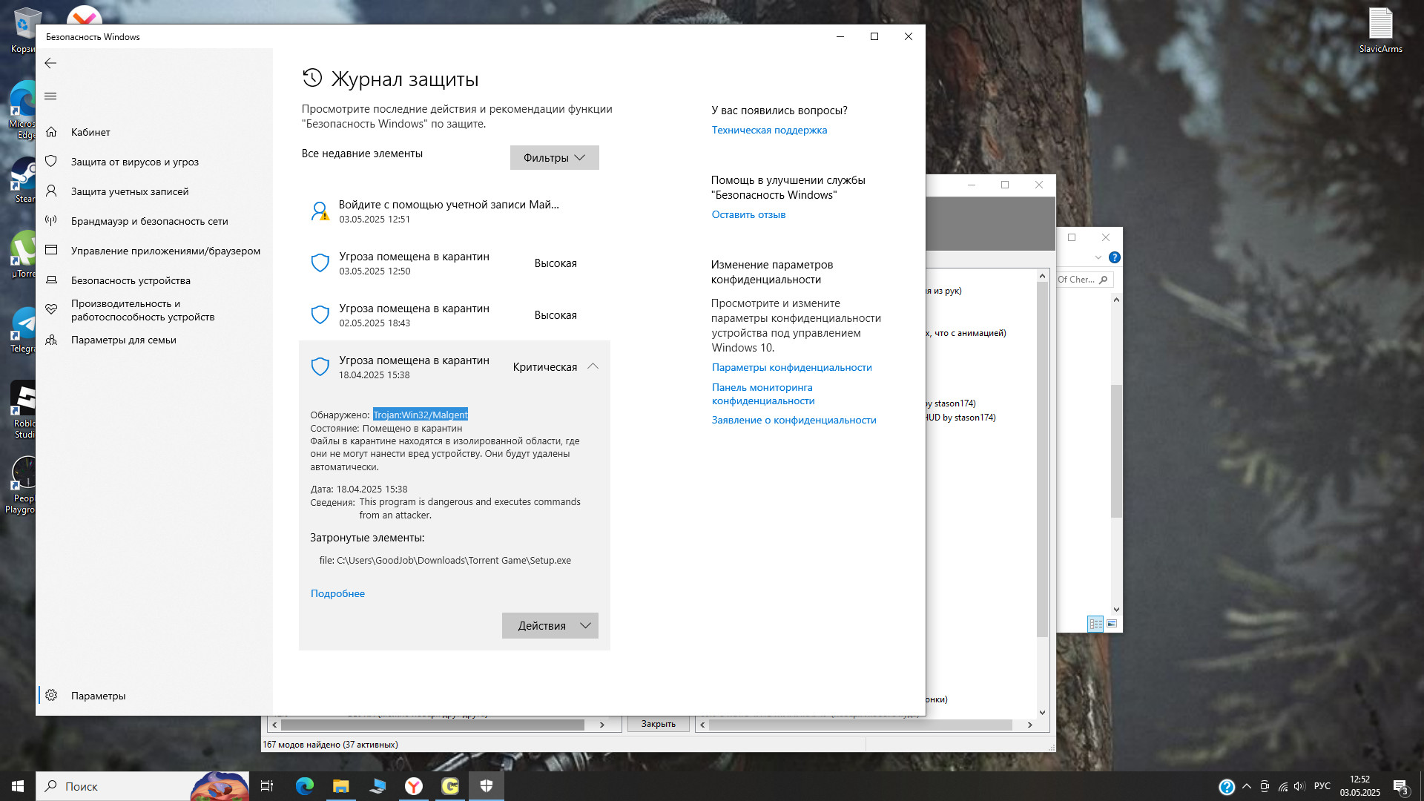Click the laptop icon beside device security
The width and height of the screenshot is (1424, 801).
(51, 280)
